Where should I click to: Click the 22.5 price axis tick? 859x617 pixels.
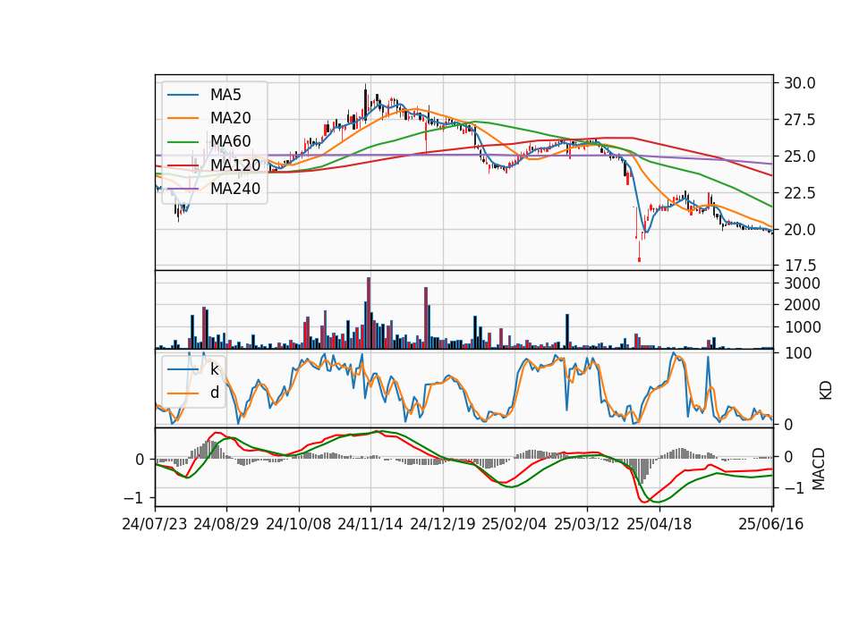(x=800, y=193)
